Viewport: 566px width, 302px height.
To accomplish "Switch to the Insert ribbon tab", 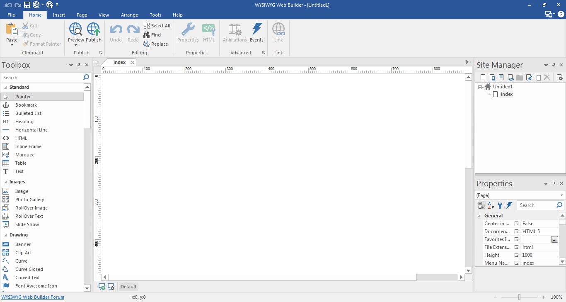I will 58,15.
